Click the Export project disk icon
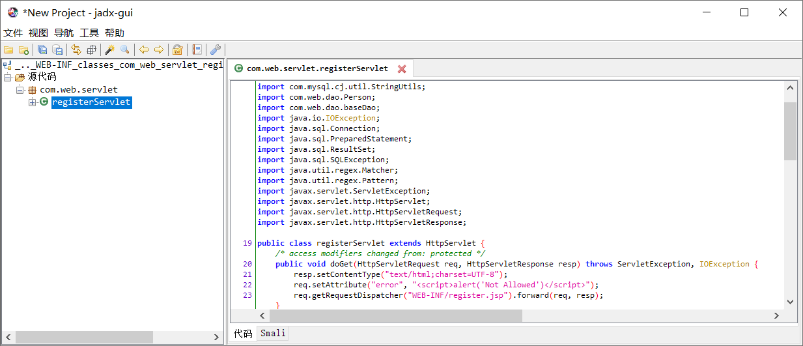 [57, 50]
